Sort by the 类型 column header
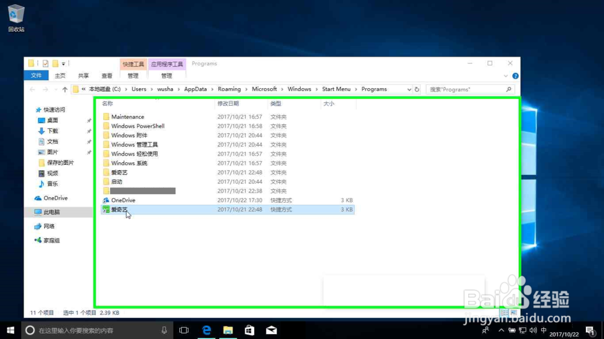The width and height of the screenshot is (604, 339). tap(275, 104)
